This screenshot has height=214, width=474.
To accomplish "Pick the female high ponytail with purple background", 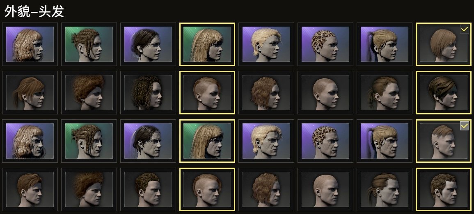I will (x=385, y=44).
